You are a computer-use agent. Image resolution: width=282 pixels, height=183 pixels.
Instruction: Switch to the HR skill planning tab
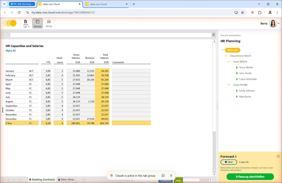(x=22, y=4)
